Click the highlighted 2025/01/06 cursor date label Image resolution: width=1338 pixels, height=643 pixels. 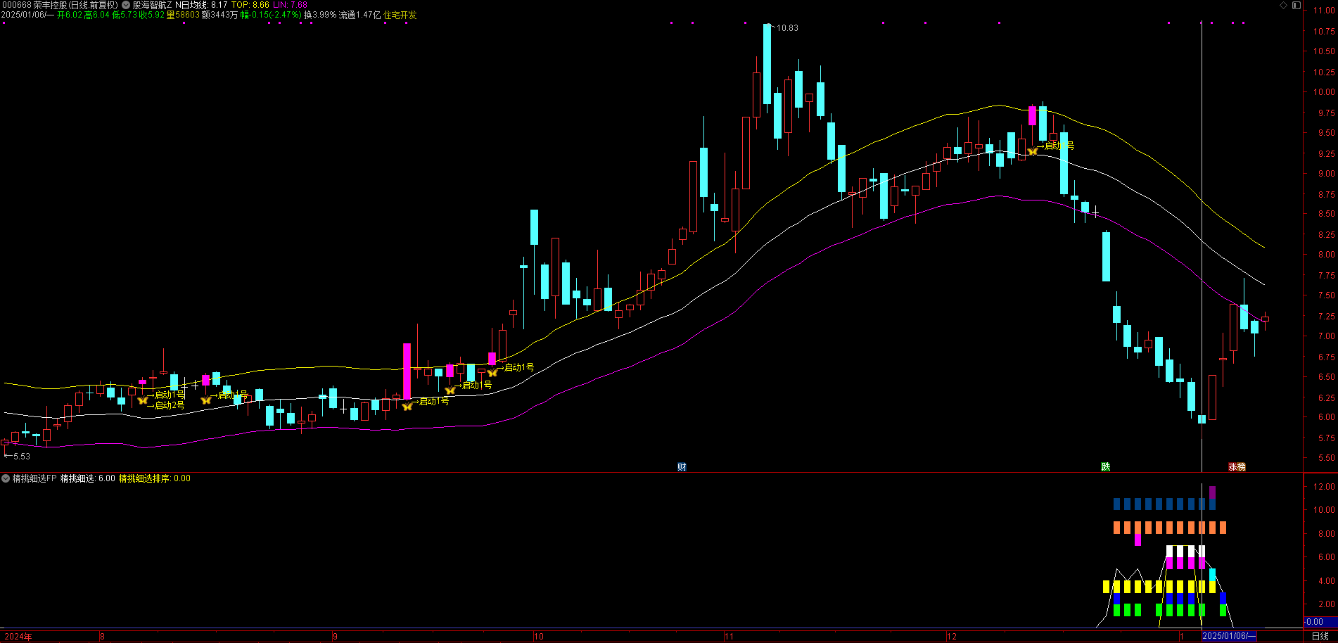[x=1229, y=636]
